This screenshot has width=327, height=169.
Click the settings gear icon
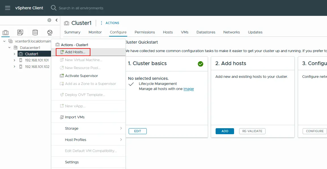click(x=49, y=20)
